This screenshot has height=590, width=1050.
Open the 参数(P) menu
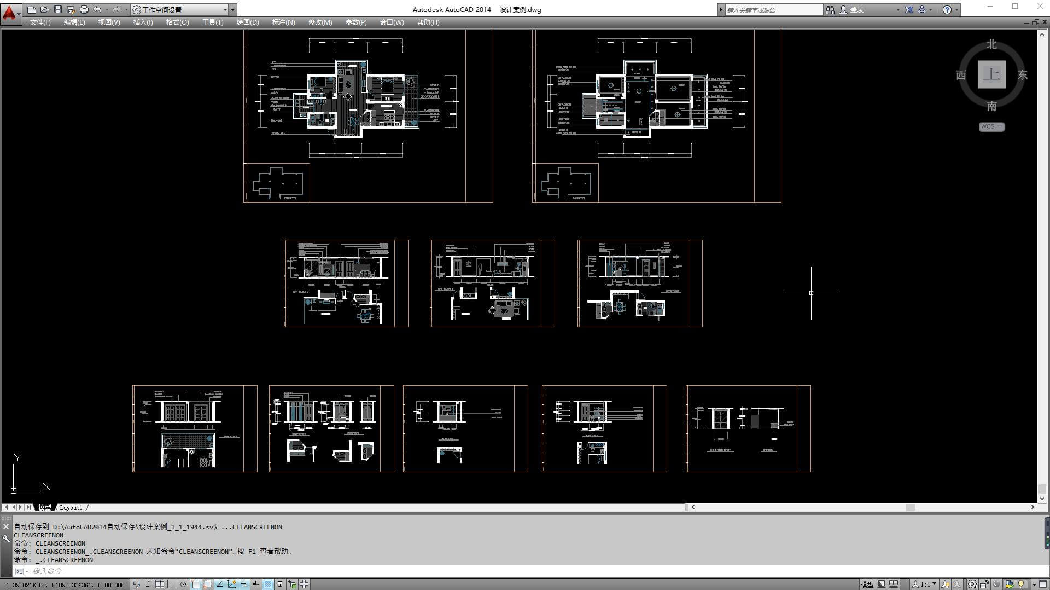coord(356,22)
